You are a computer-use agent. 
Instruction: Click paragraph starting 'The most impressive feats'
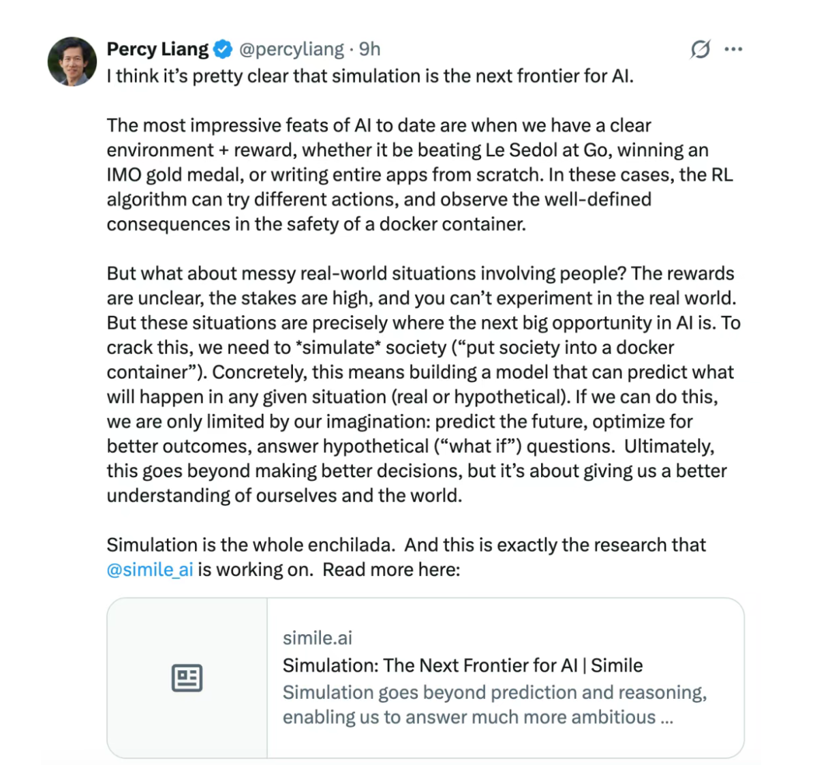[x=419, y=175]
